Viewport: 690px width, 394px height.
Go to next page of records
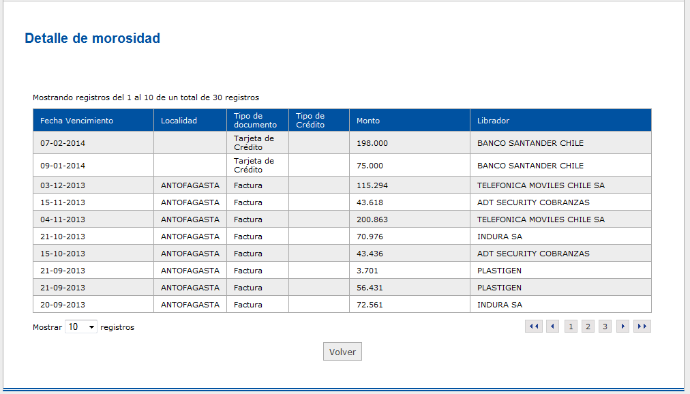click(x=622, y=327)
